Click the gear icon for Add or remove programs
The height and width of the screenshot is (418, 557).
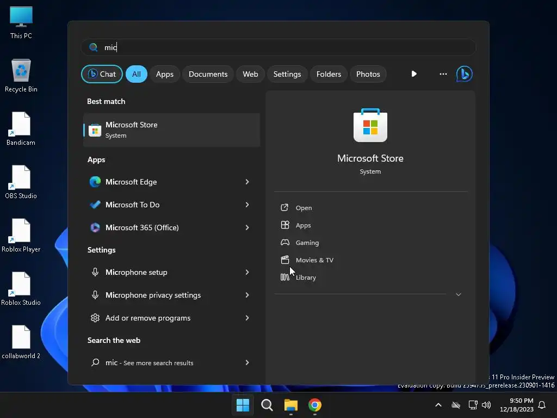click(95, 318)
